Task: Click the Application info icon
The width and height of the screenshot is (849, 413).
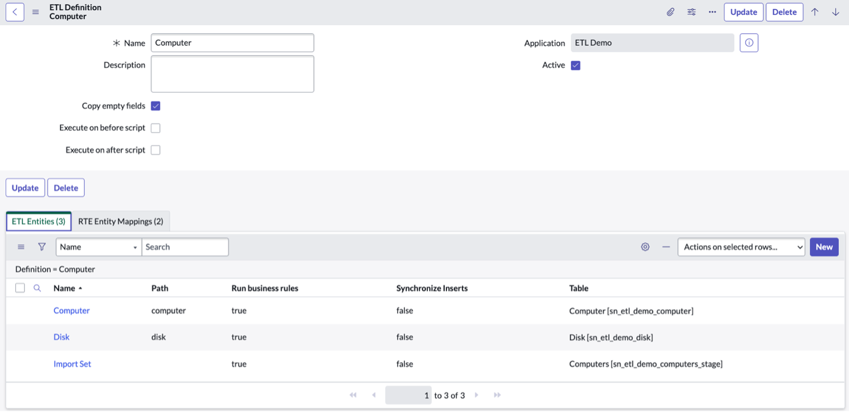Action: pos(749,43)
